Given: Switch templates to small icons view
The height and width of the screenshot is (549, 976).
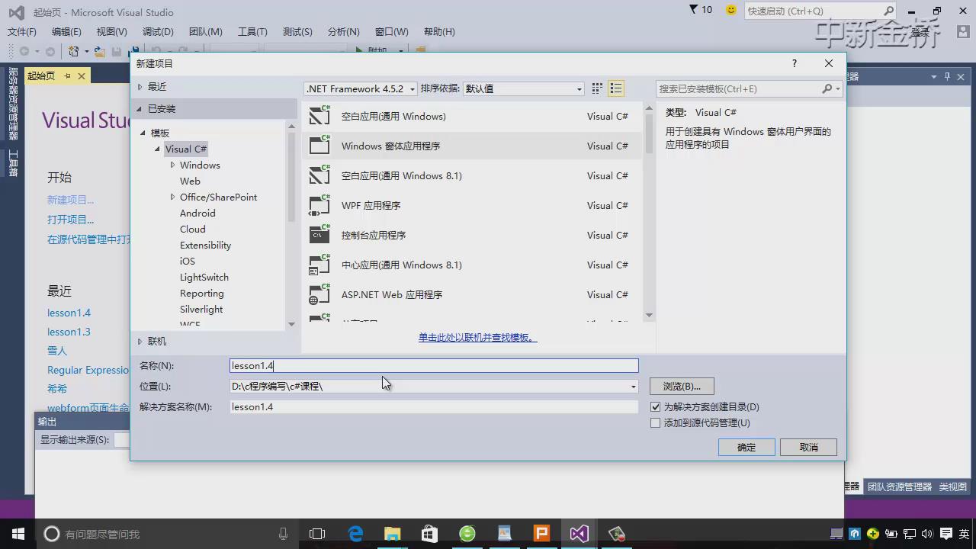Looking at the screenshot, I should coord(597,88).
